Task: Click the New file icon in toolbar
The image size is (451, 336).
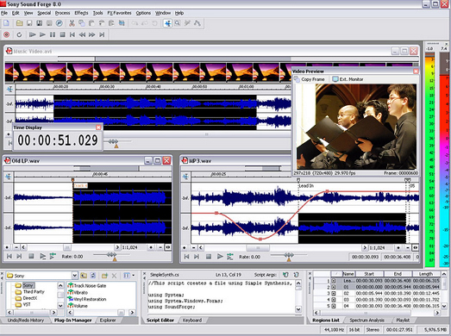Action: click(x=6, y=23)
